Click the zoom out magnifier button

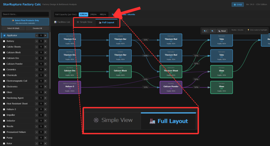[x=213, y=31]
